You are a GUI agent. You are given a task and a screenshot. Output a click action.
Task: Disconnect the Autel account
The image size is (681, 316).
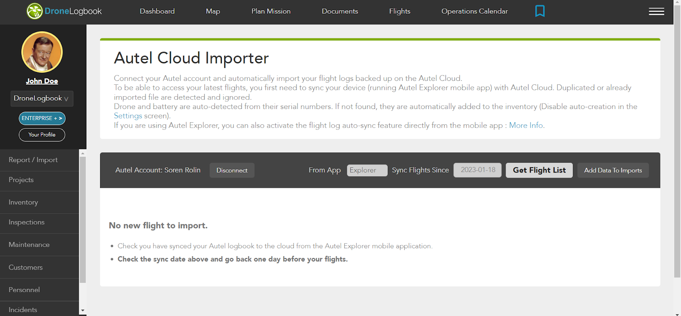pyautogui.click(x=232, y=170)
